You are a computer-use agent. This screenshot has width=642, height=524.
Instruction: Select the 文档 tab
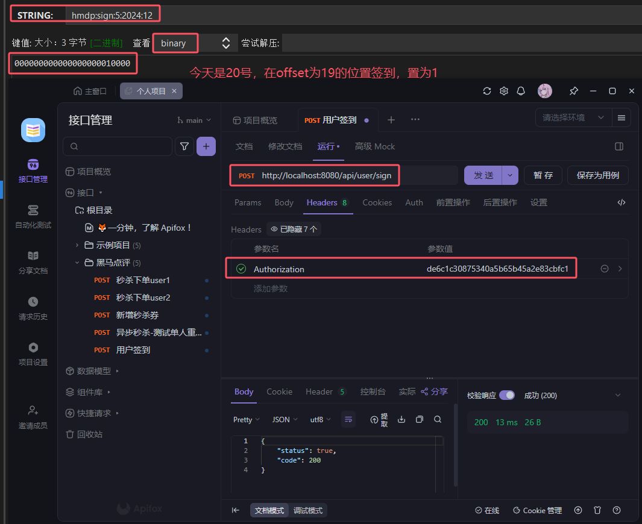(x=244, y=146)
